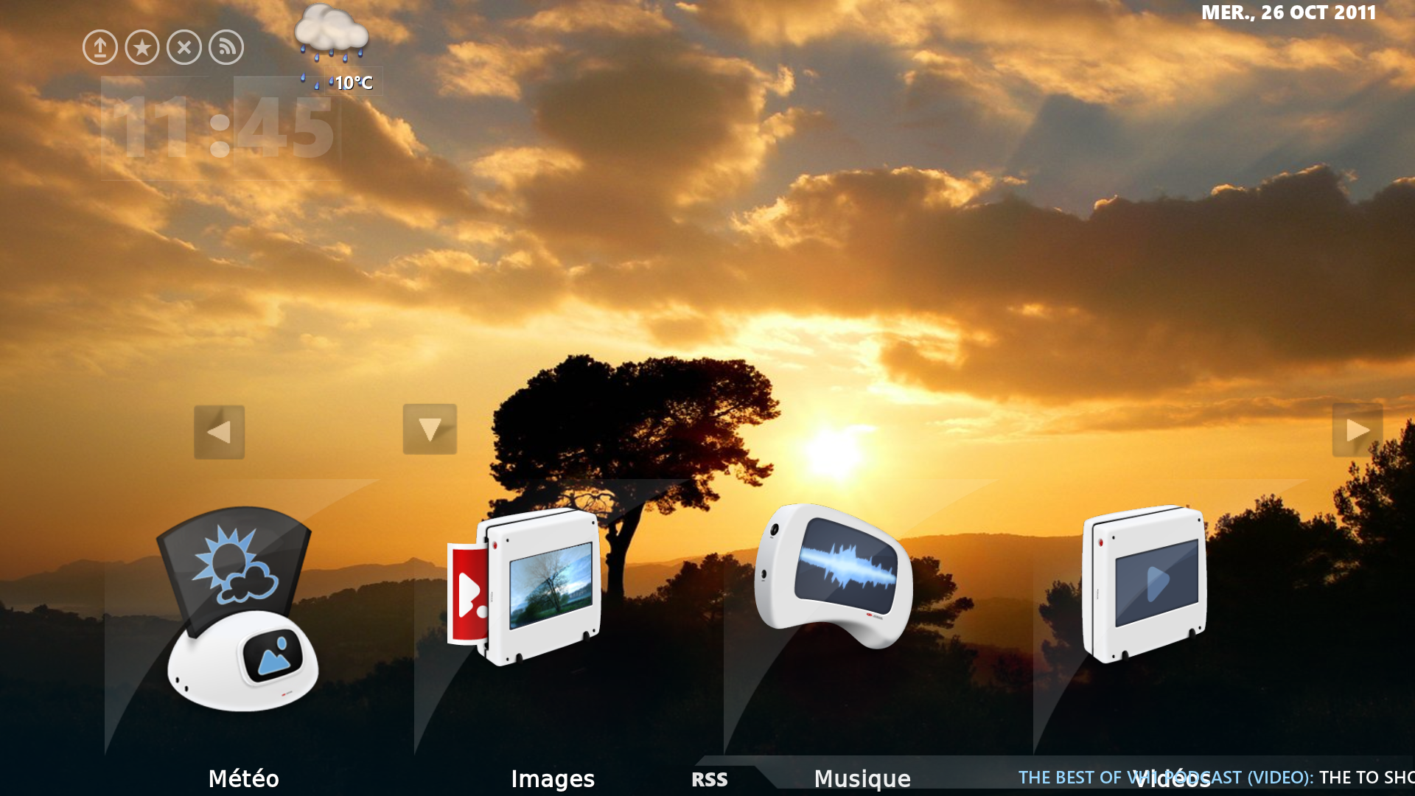Image resolution: width=1415 pixels, height=796 pixels.
Task: Select the Musique menu label
Action: pos(862,778)
